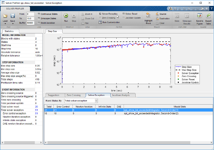Switch to the Jacobian Analysis tab
The width and height of the screenshot is (214, 150).
pyautogui.click(x=121, y=95)
